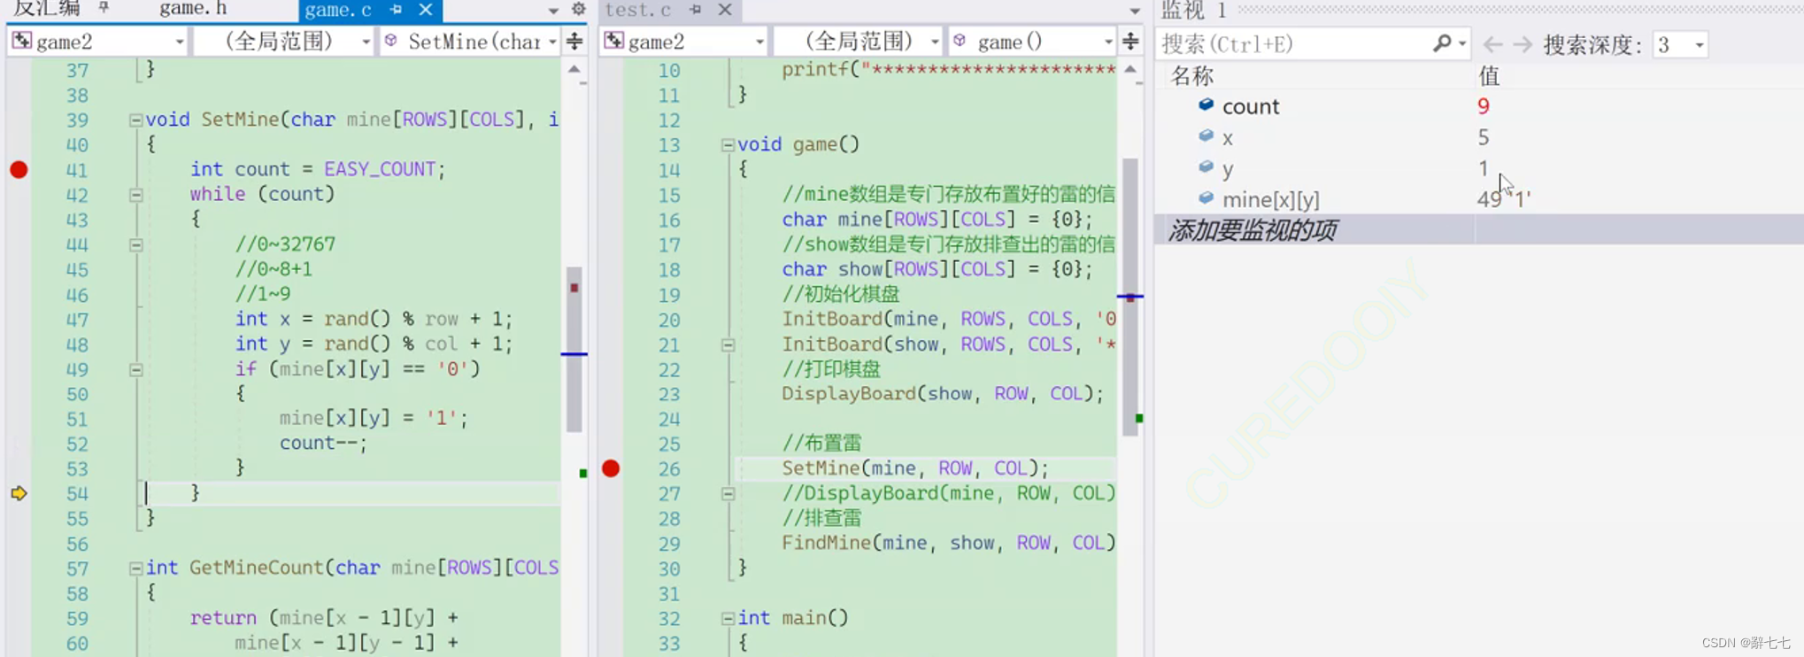Collapse the game function at line 13
Image resolution: width=1804 pixels, height=657 pixels.
pyautogui.click(x=728, y=144)
